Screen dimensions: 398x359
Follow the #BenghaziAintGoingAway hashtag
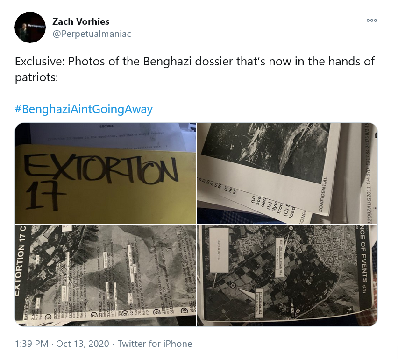coord(84,109)
